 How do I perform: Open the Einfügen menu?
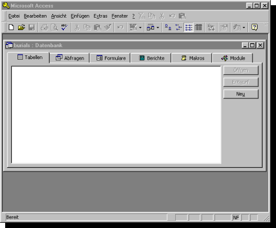[80, 16]
